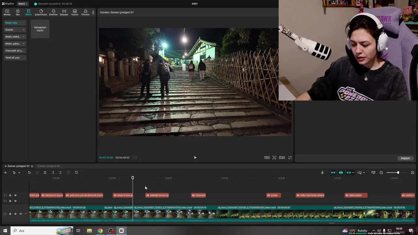Delete the selected clip
The height and width of the screenshot is (235, 418).
click(69, 173)
